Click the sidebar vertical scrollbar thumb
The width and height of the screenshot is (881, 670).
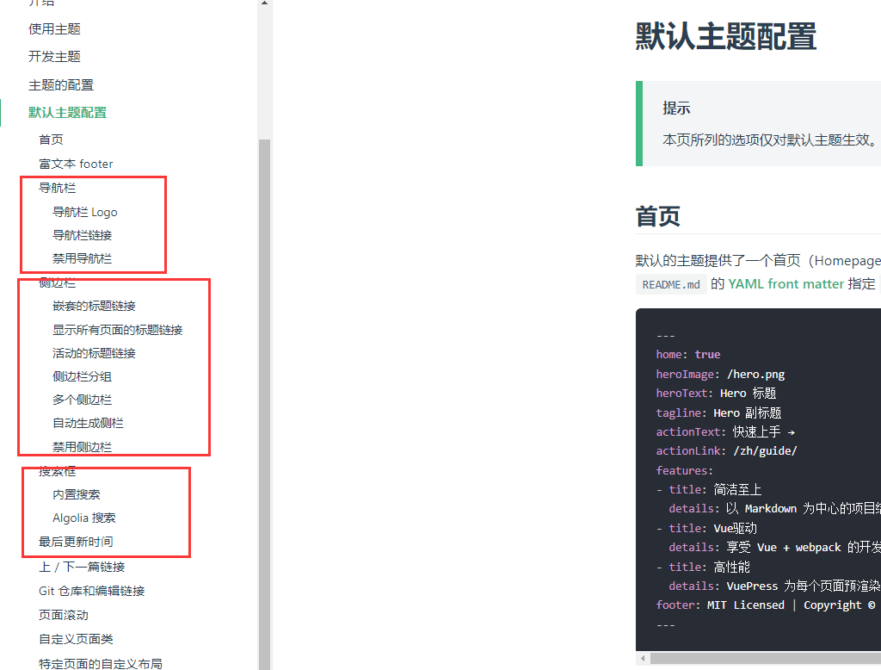pos(264,405)
